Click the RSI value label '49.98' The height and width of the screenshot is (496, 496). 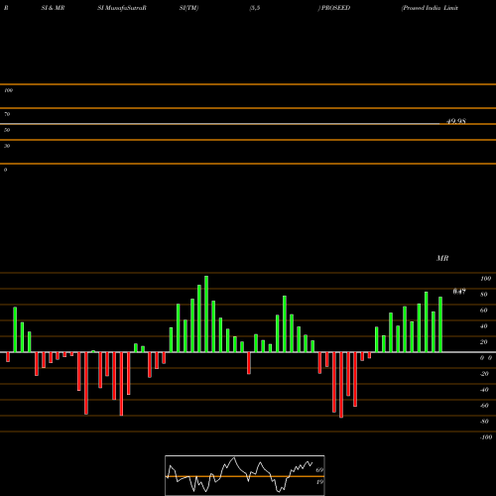456,121
